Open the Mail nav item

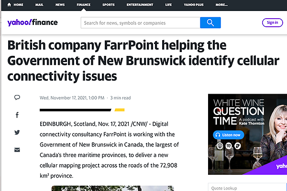click(39, 5)
